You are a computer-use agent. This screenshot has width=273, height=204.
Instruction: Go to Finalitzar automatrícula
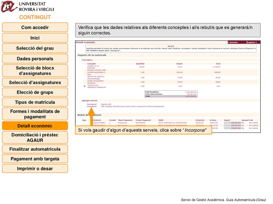coord(35,149)
